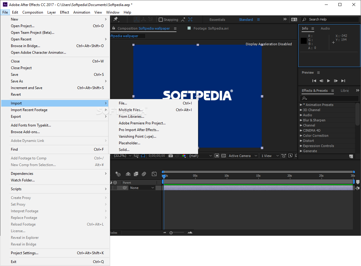Open Composition panel hamburger menu

[x=175, y=29]
